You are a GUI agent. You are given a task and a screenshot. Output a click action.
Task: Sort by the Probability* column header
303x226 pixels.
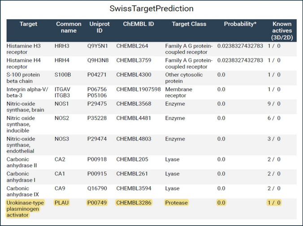pos(240,24)
